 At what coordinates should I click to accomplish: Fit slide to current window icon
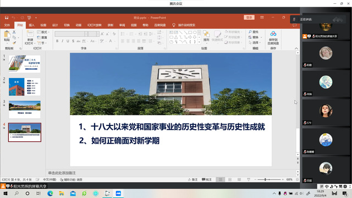coord(297,180)
